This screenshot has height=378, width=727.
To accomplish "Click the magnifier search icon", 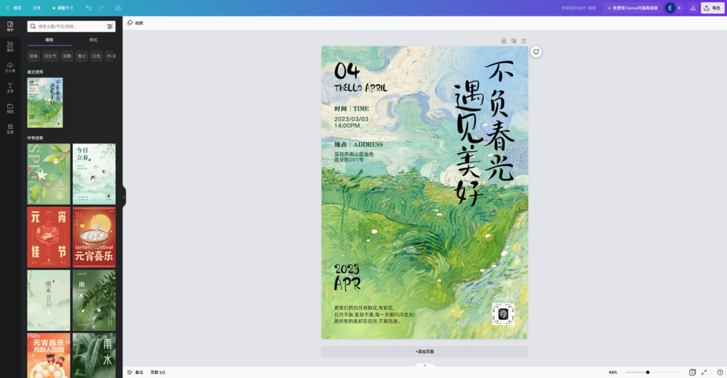I will pos(33,26).
